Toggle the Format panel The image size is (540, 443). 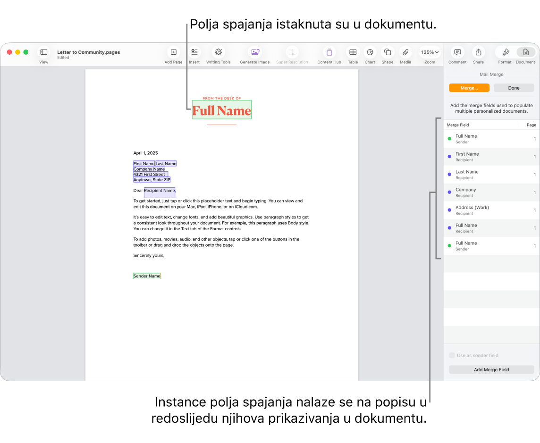pos(505,52)
